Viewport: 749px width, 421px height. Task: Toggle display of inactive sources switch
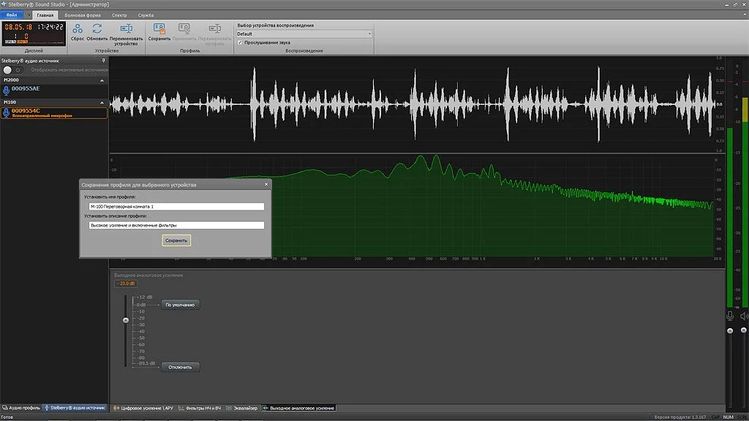[x=13, y=69]
